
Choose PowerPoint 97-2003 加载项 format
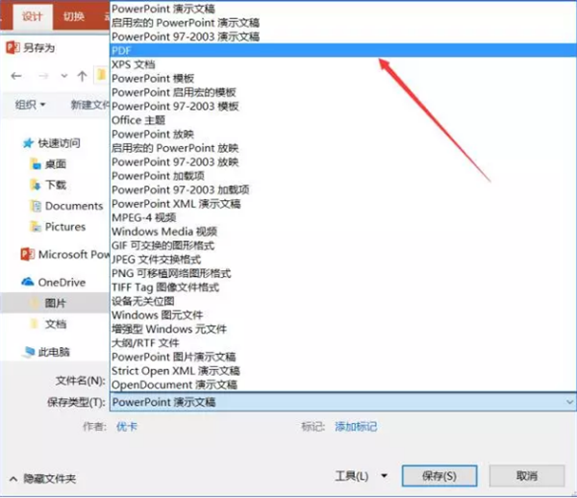click(x=343, y=189)
